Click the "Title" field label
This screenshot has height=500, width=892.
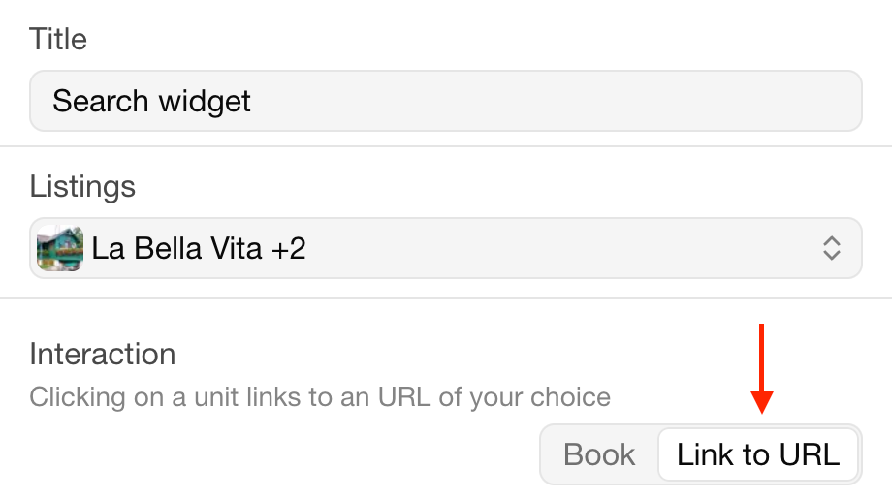point(58,40)
